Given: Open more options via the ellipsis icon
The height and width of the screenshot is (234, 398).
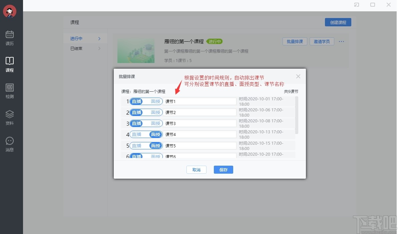Looking at the screenshot, I should (x=341, y=41).
